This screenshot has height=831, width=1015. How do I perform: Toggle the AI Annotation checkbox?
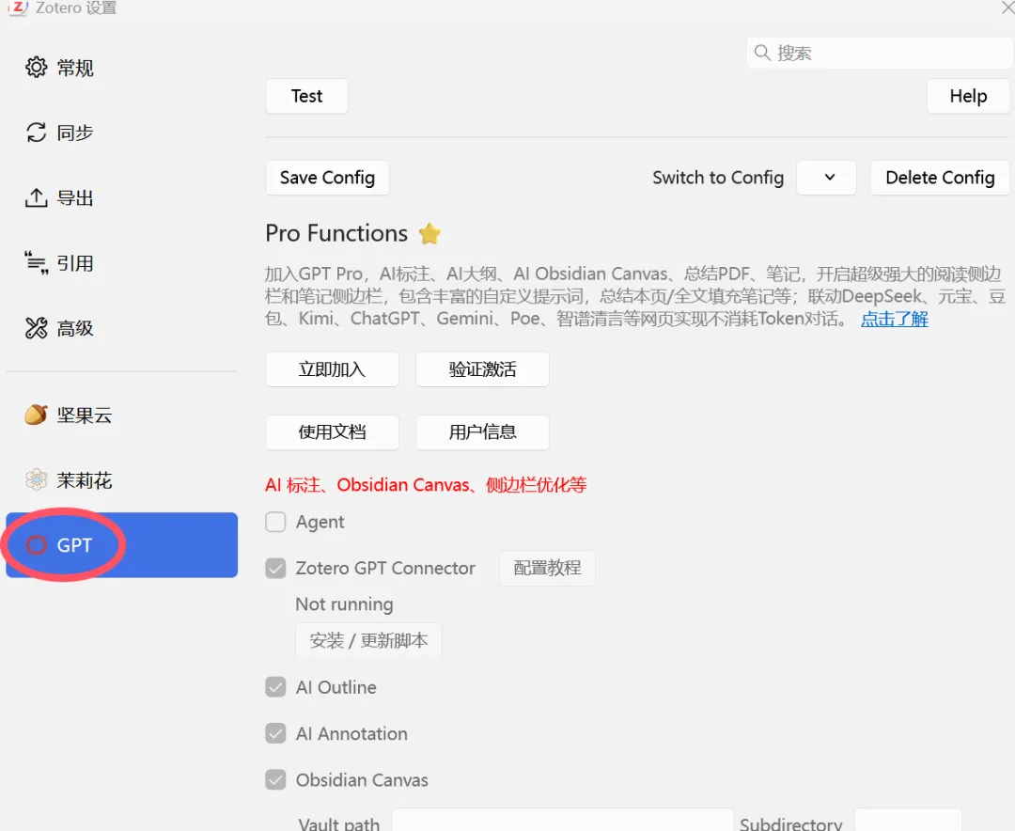pos(275,733)
